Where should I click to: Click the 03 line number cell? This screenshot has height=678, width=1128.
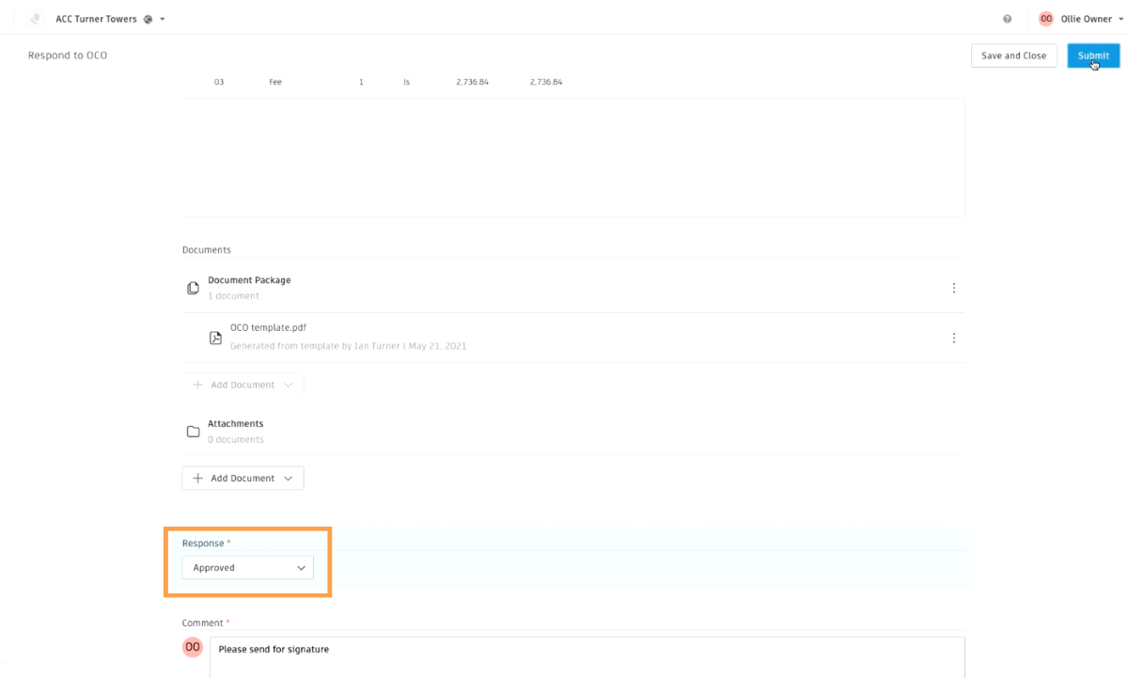(219, 83)
